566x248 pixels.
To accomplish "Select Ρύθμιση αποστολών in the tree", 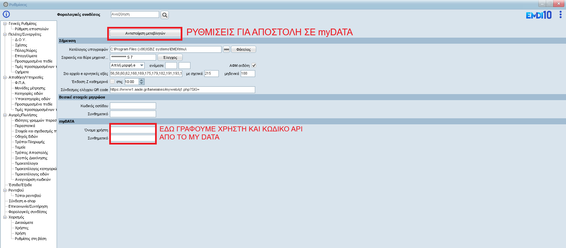I will 32,29.
